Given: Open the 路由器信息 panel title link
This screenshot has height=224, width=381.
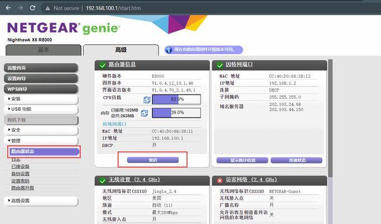Looking at the screenshot, I should 122,64.
